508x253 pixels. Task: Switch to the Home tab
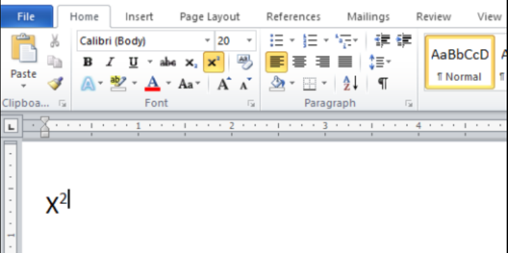[x=84, y=17]
